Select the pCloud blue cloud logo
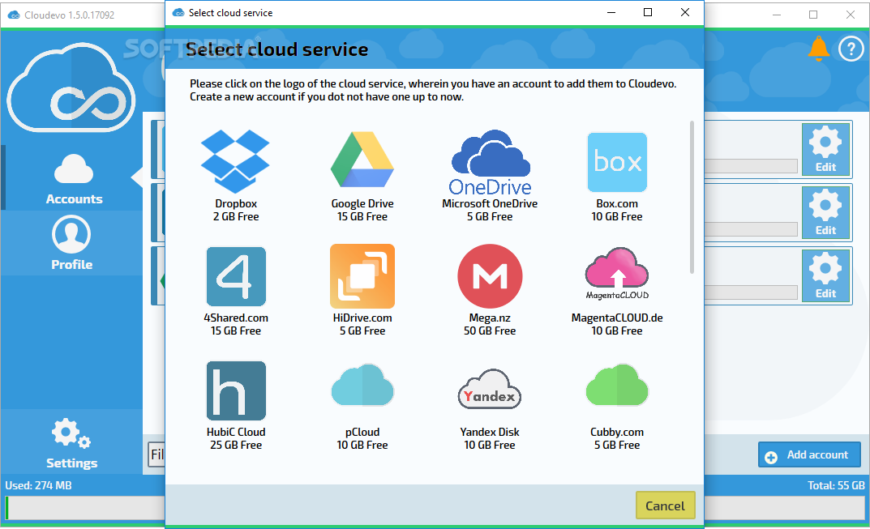870x529 pixels. [x=362, y=386]
